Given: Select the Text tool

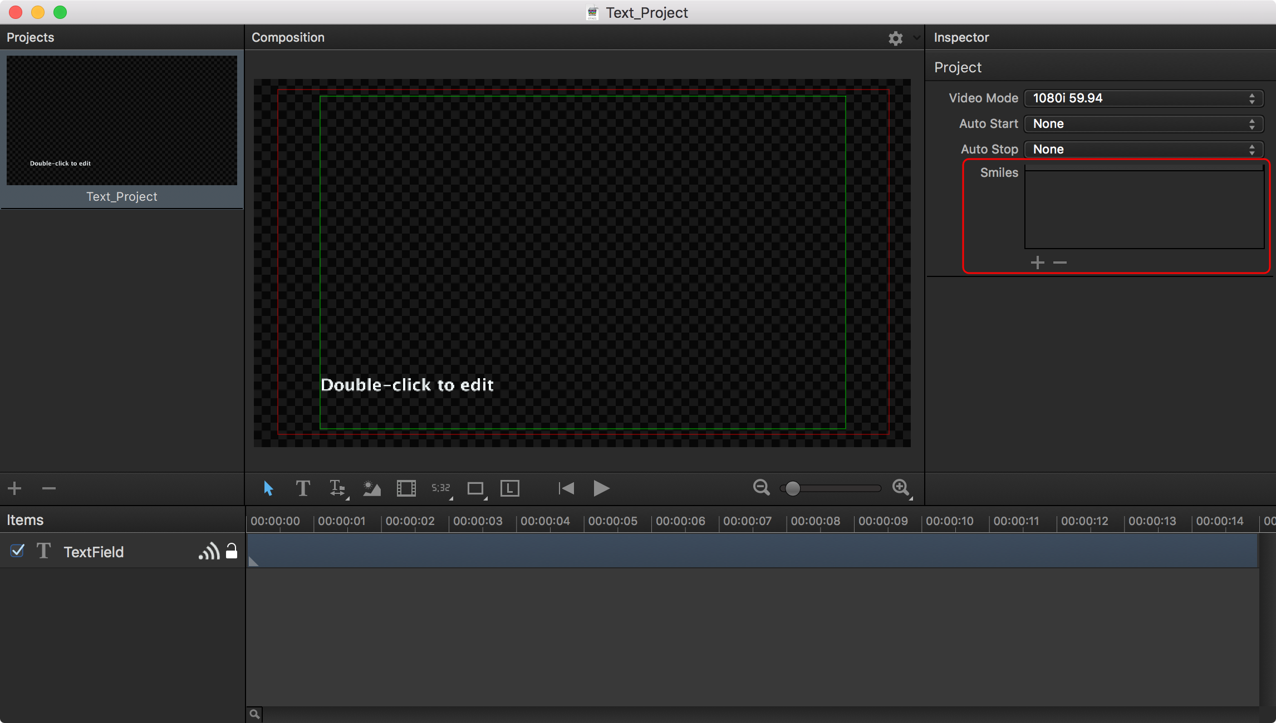Looking at the screenshot, I should point(303,488).
